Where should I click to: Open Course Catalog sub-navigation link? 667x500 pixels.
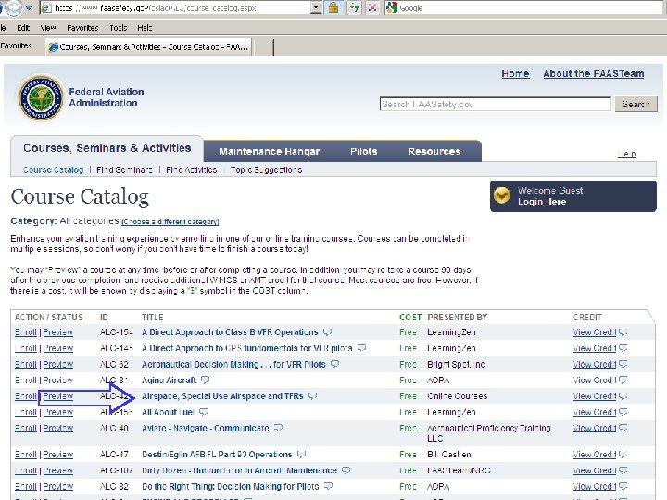click(x=53, y=169)
